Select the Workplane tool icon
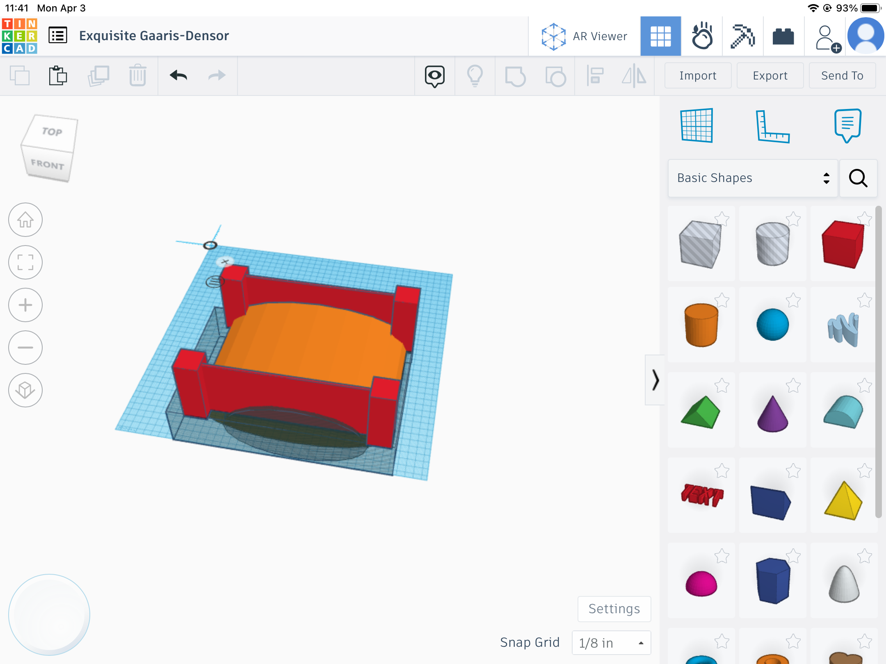Screen dimensions: 886x664 click(x=696, y=125)
